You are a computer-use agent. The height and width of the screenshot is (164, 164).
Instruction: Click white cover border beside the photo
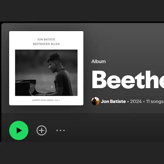point(12,72)
